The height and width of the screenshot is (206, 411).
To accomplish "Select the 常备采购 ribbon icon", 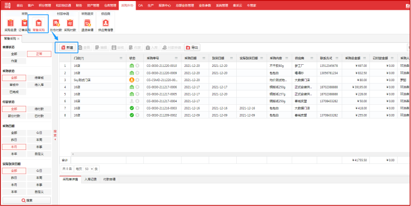I will point(38,24).
